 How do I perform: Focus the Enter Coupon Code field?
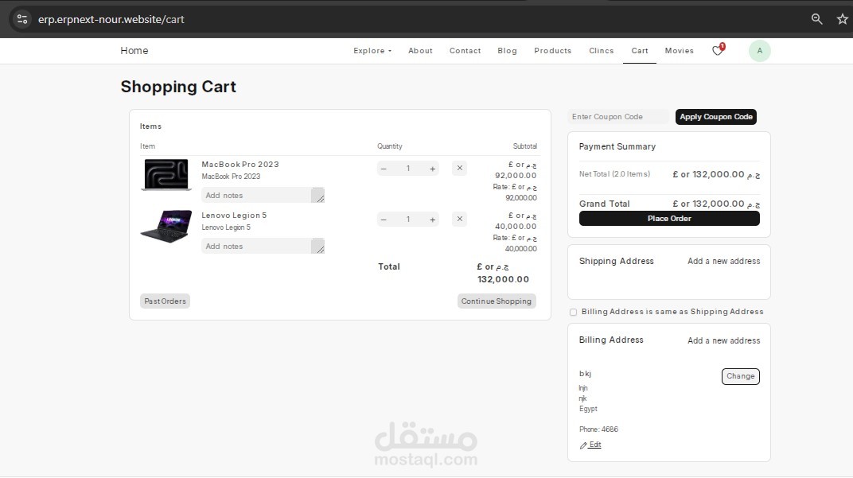point(618,117)
